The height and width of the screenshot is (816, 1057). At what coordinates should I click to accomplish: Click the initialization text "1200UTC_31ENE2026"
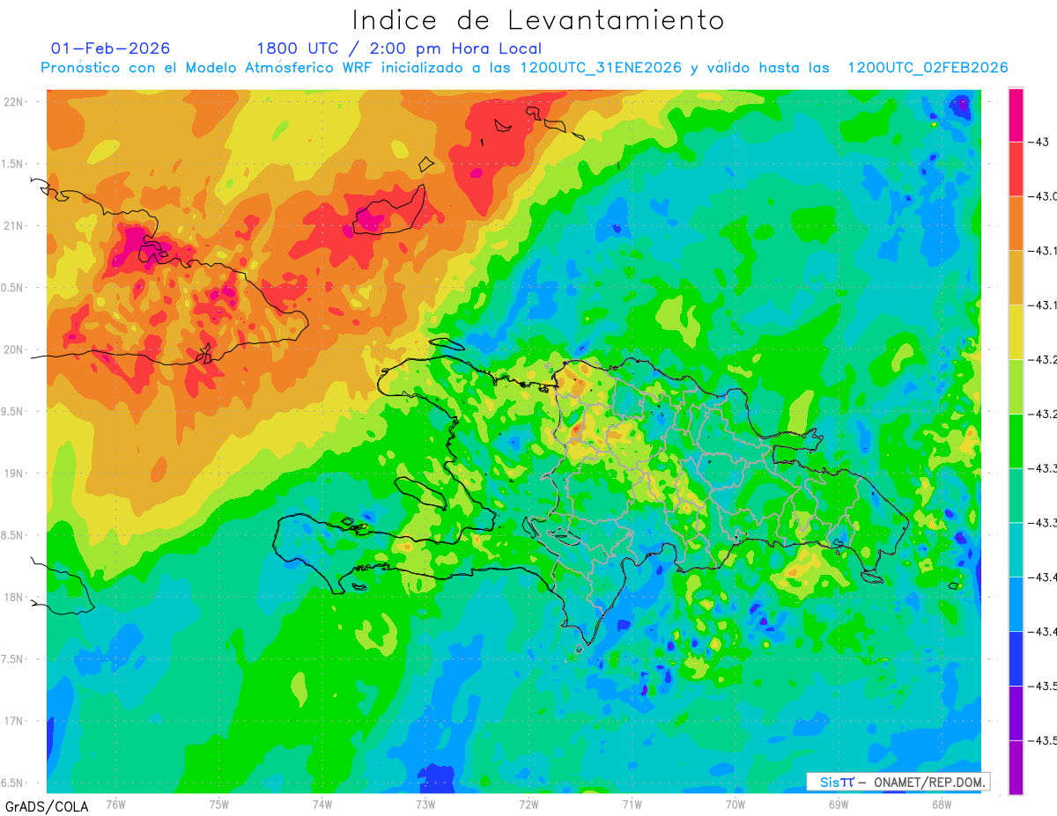[x=601, y=68]
